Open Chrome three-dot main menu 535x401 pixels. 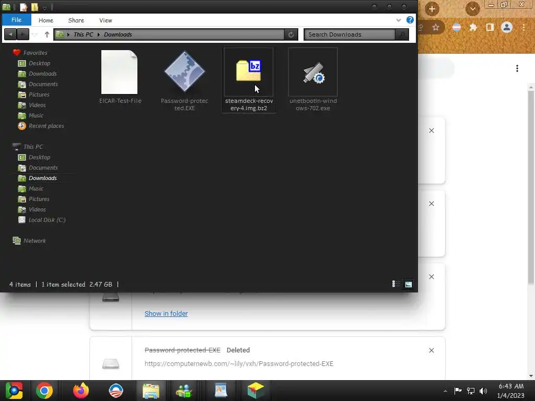coord(524,27)
